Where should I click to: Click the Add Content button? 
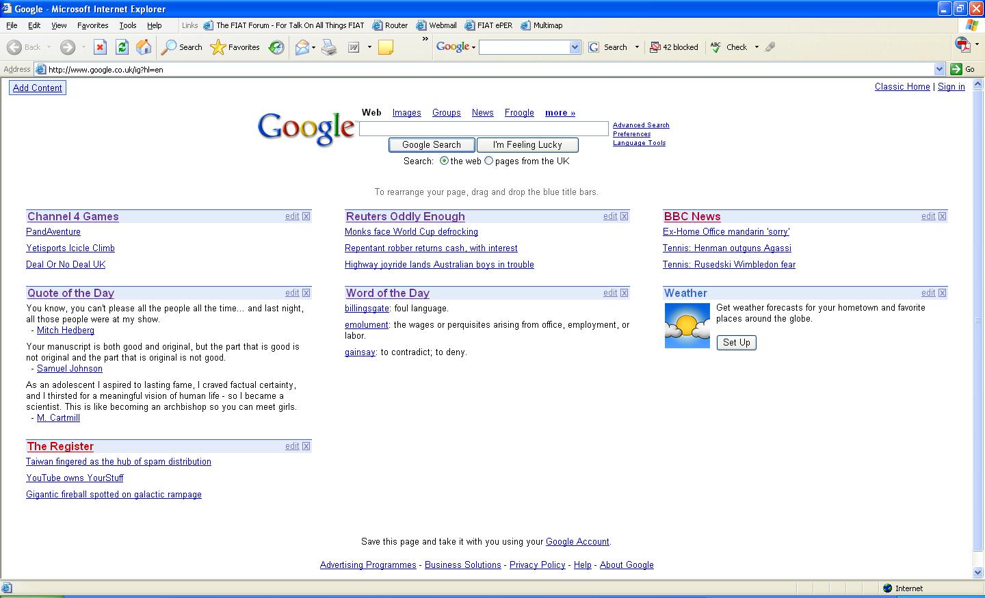pos(38,88)
